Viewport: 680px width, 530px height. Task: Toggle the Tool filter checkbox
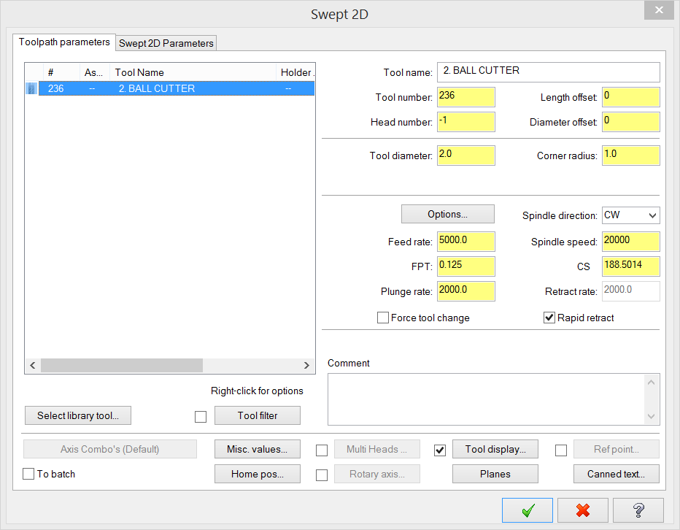[x=201, y=417]
